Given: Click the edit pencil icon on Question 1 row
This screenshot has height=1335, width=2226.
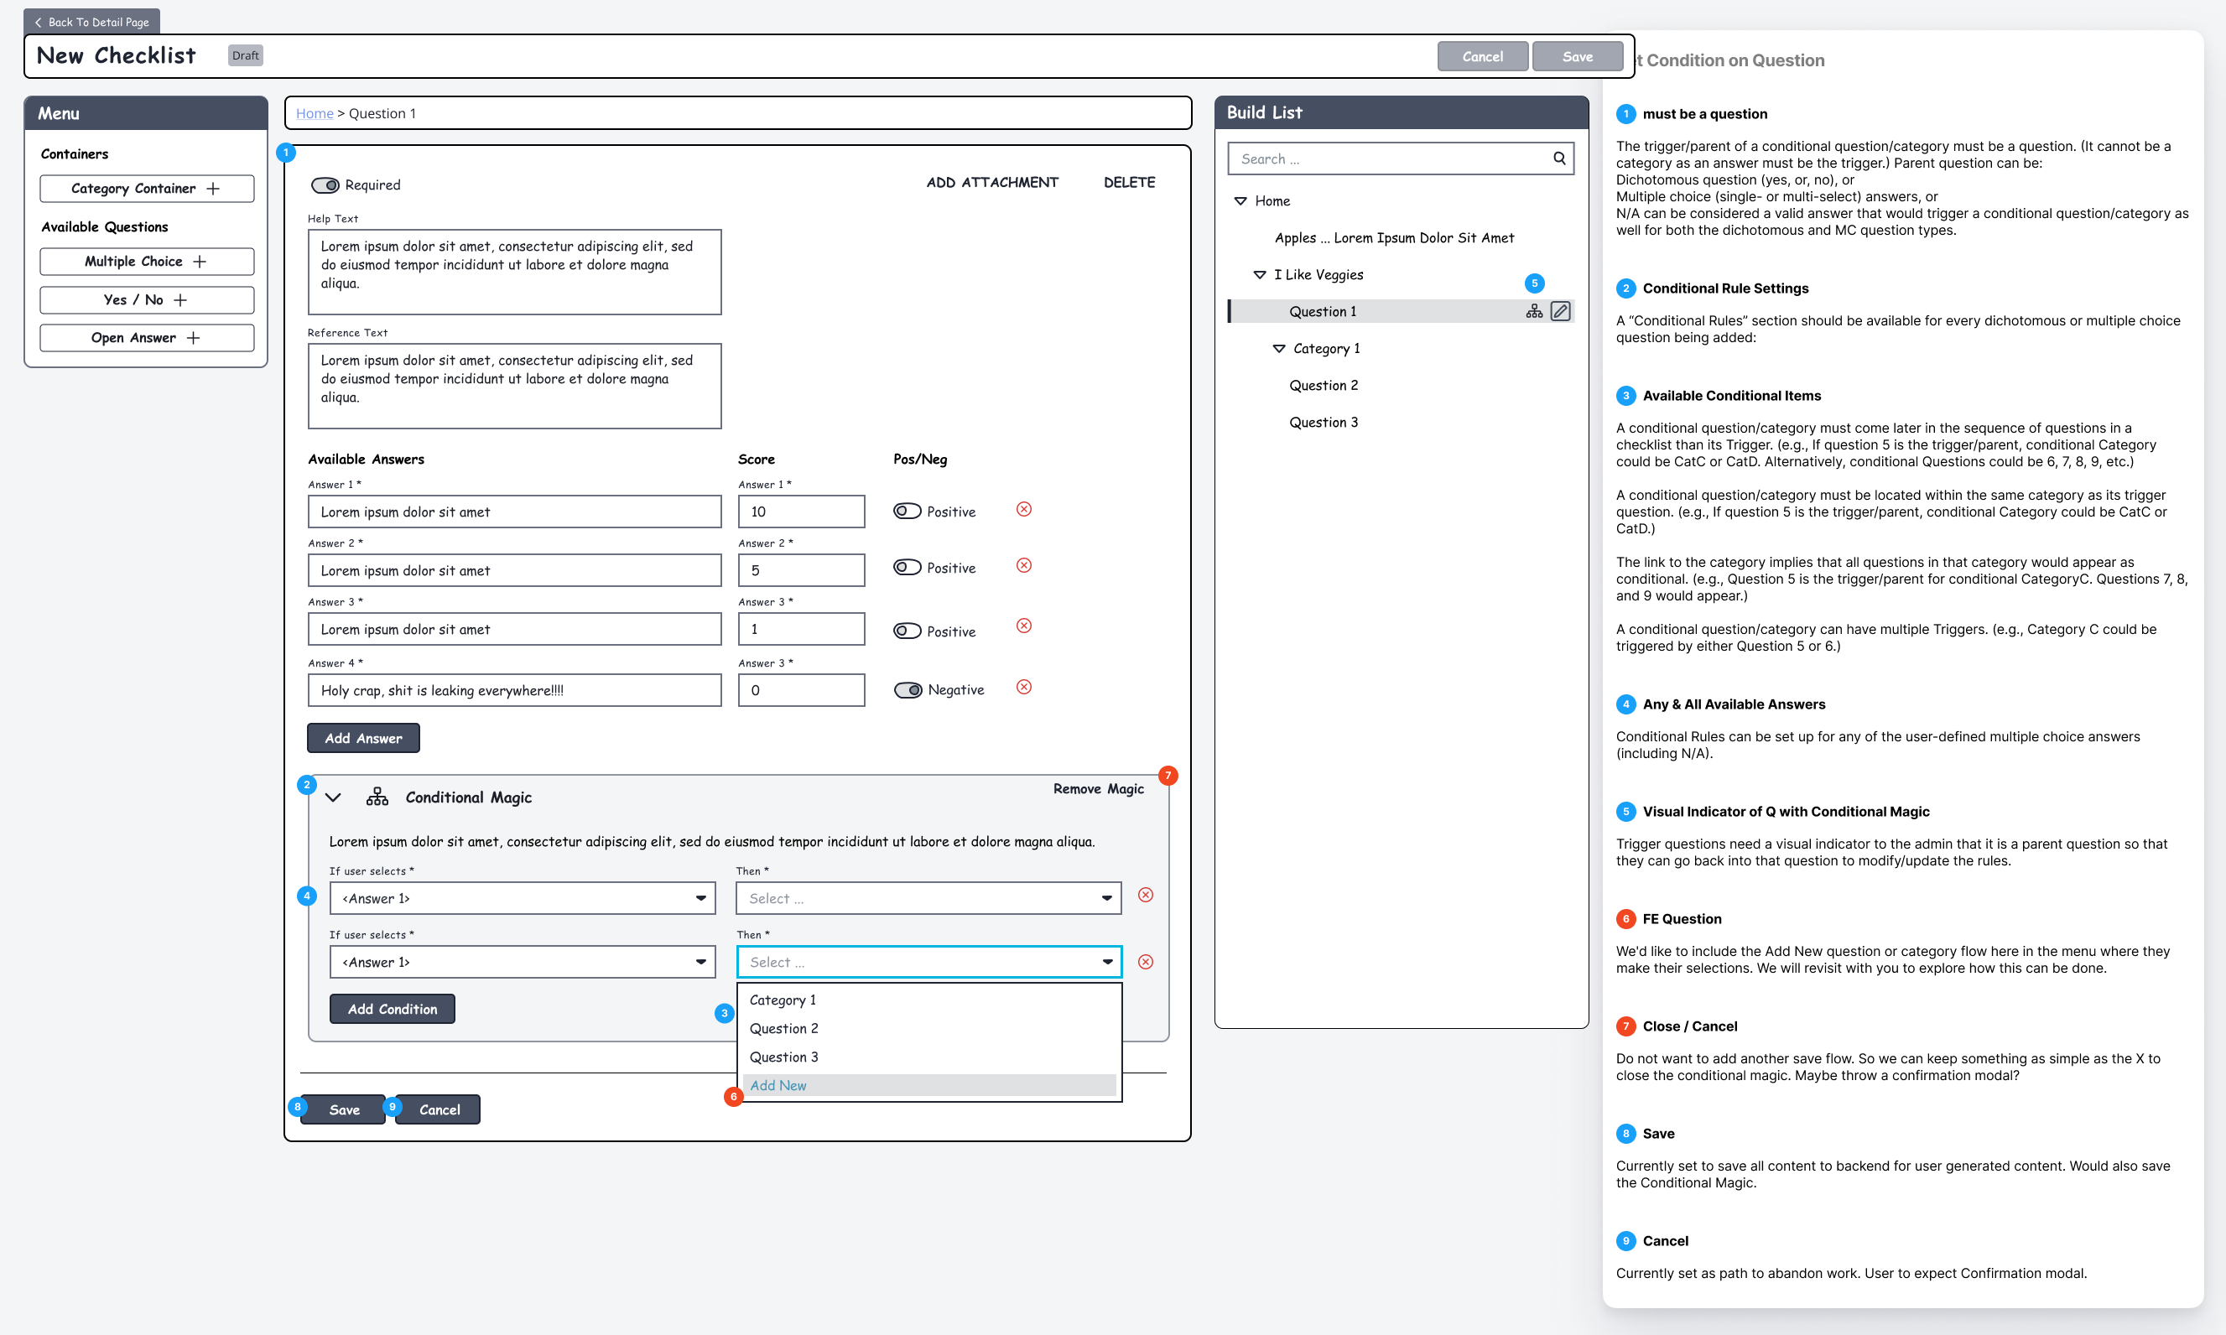Looking at the screenshot, I should (1560, 311).
